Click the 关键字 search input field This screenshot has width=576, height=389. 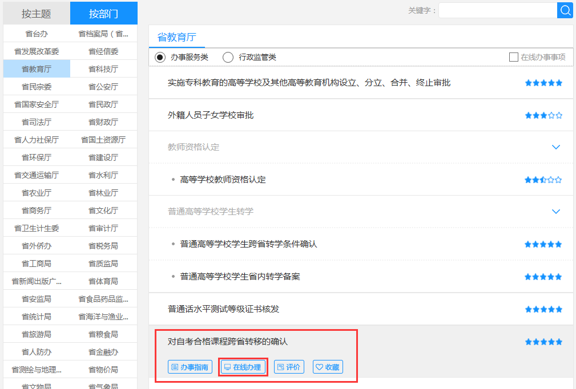click(497, 10)
